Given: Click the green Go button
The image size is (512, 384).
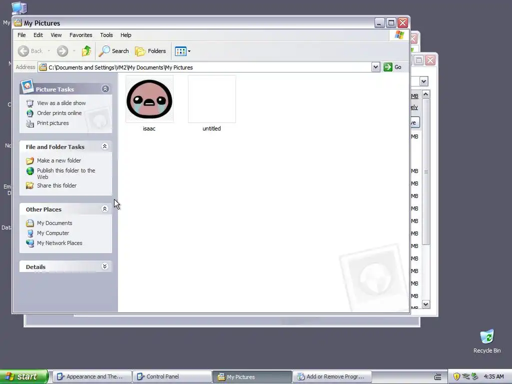Looking at the screenshot, I should click(392, 67).
